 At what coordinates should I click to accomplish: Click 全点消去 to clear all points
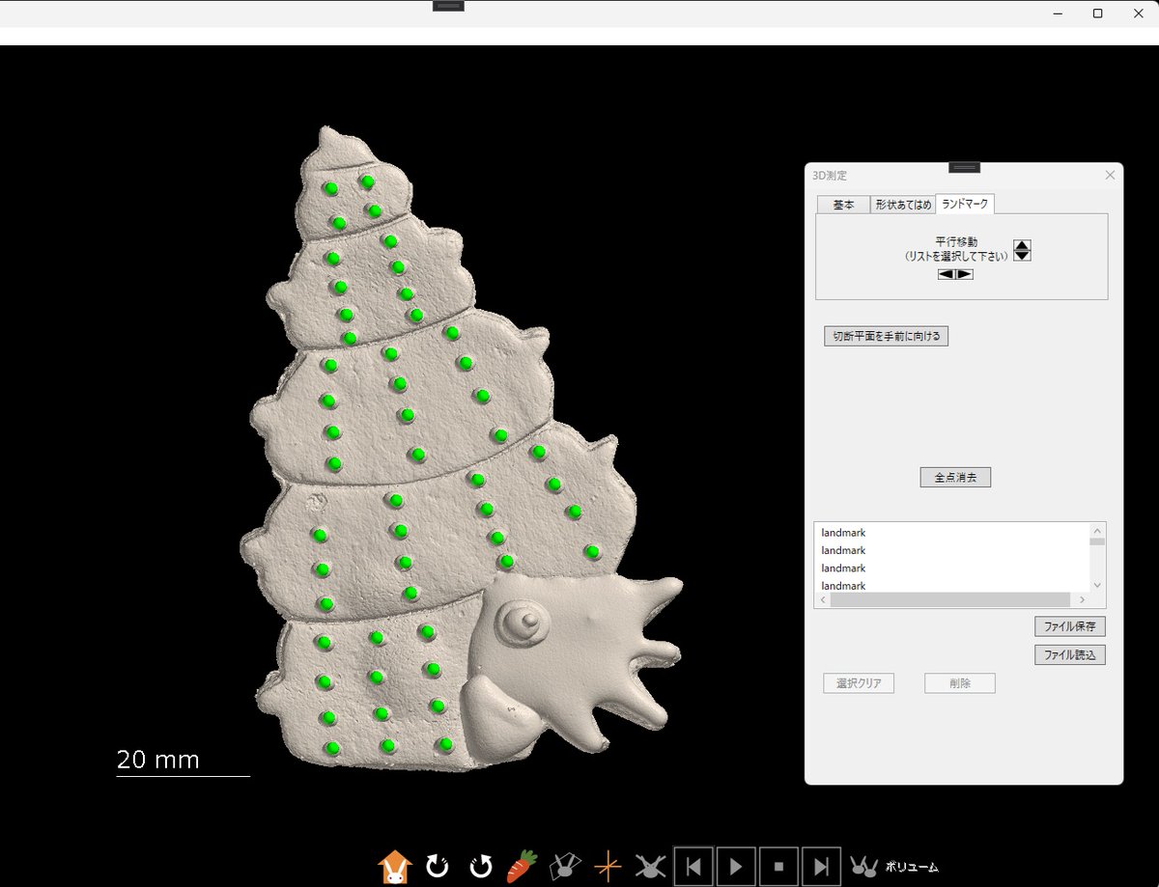click(x=955, y=477)
